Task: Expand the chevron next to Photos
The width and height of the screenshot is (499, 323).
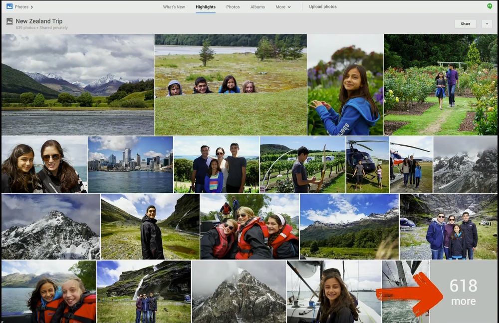Action: click(x=32, y=7)
